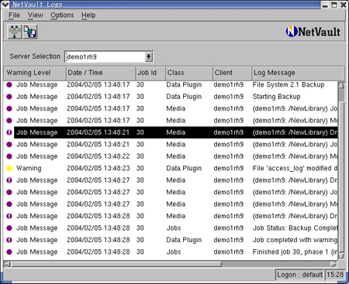Click the horizontal scrollbar thumb

point(116,264)
